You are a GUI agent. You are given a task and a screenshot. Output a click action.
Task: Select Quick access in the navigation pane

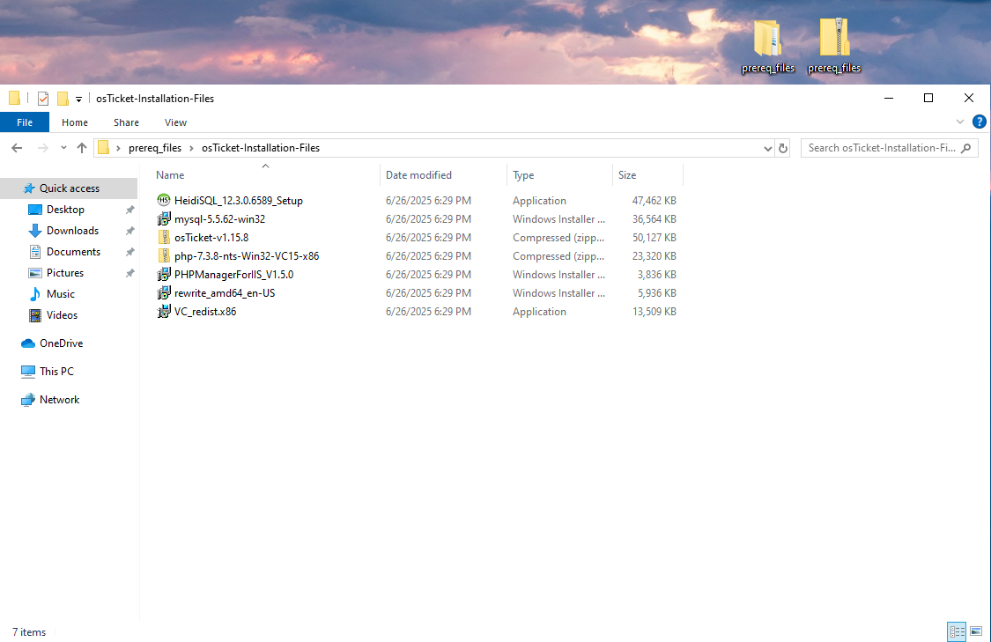click(69, 188)
